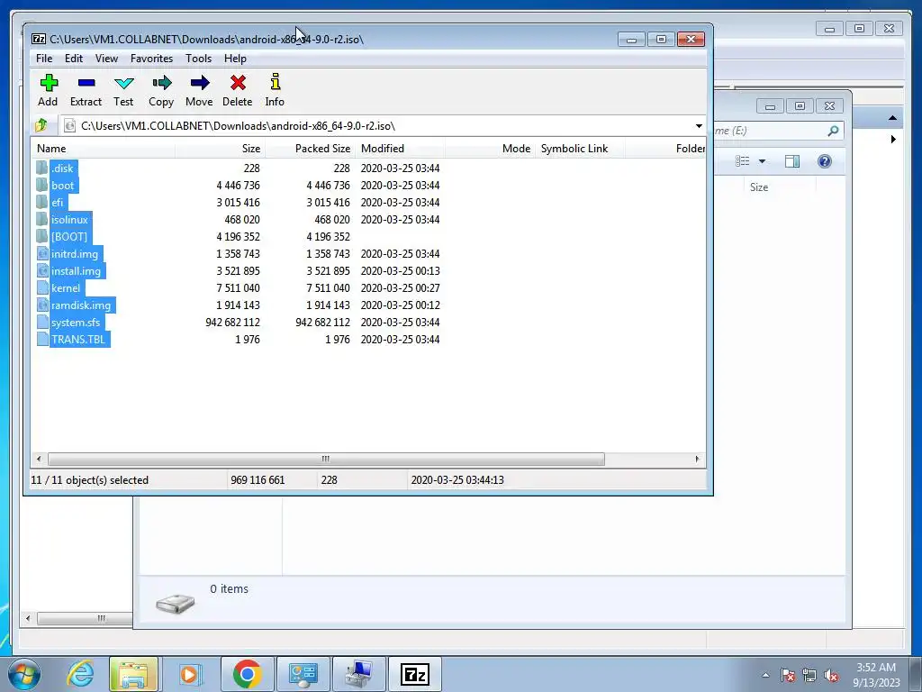Open the Tools menu
This screenshot has width=922, height=692.
[x=198, y=59]
